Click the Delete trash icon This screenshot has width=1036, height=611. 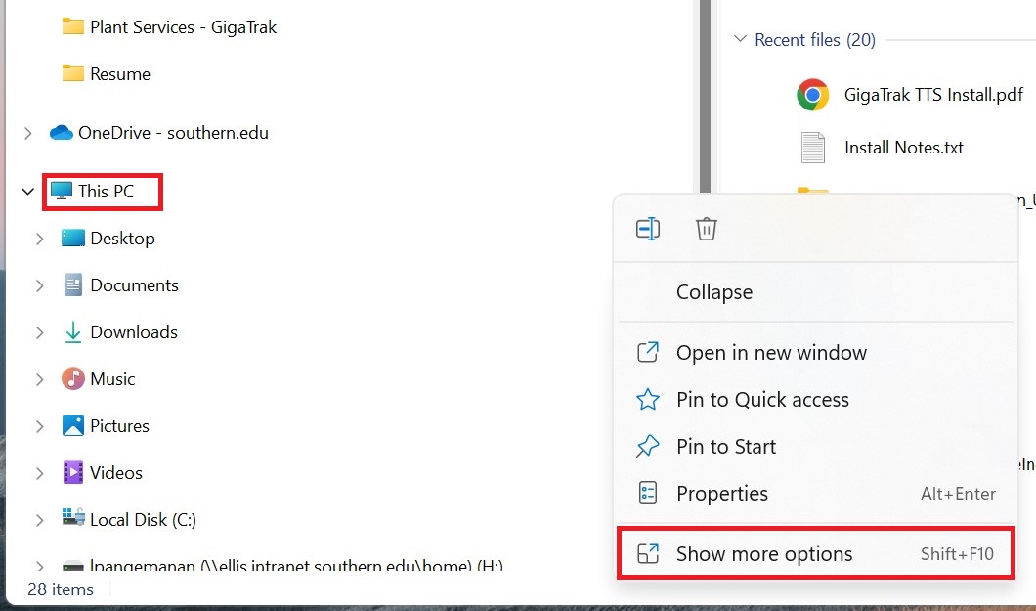(x=706, y=229)
